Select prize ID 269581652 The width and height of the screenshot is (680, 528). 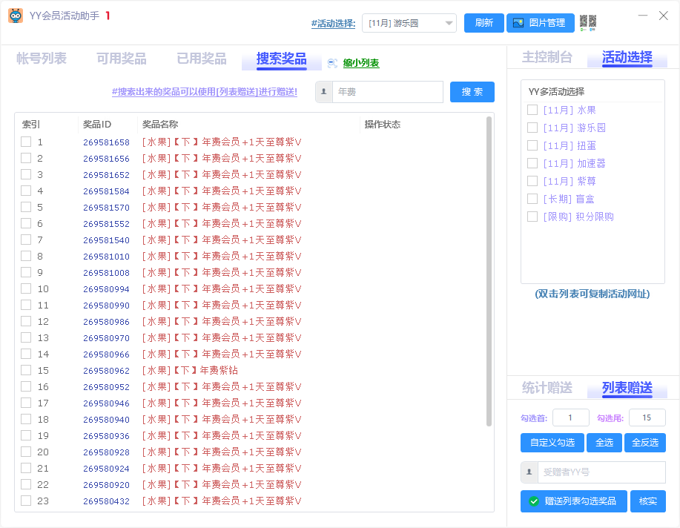pos(106,175)
